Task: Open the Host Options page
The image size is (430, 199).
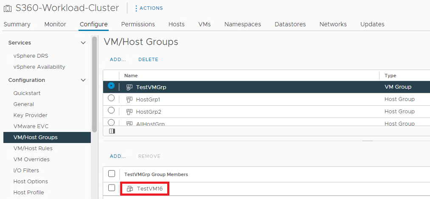Action: point(31,182)
